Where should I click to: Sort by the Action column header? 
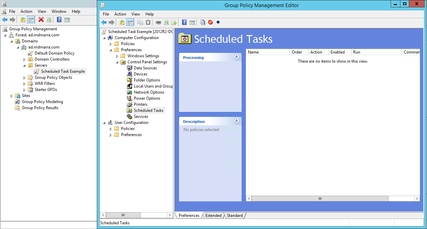tap(318, 52)
